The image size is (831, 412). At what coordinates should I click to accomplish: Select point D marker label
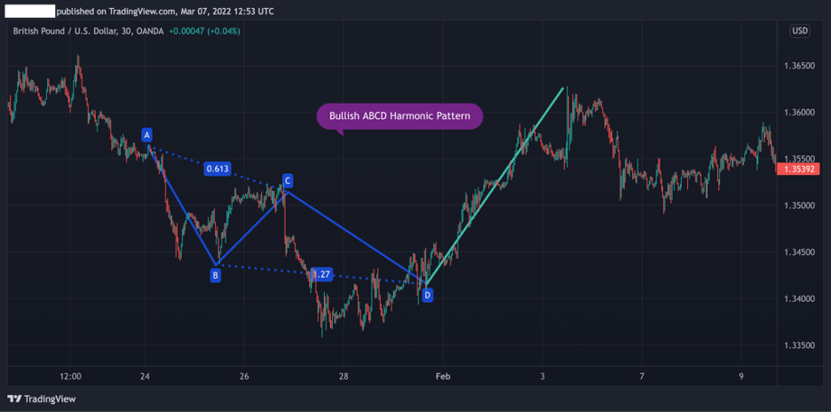pyautogui.click(x=427, y=295)
